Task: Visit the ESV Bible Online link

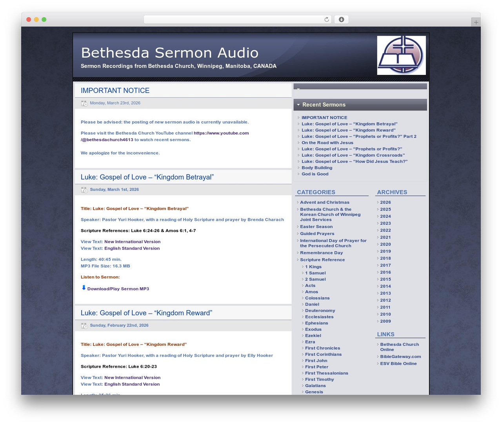Action: 398,364
